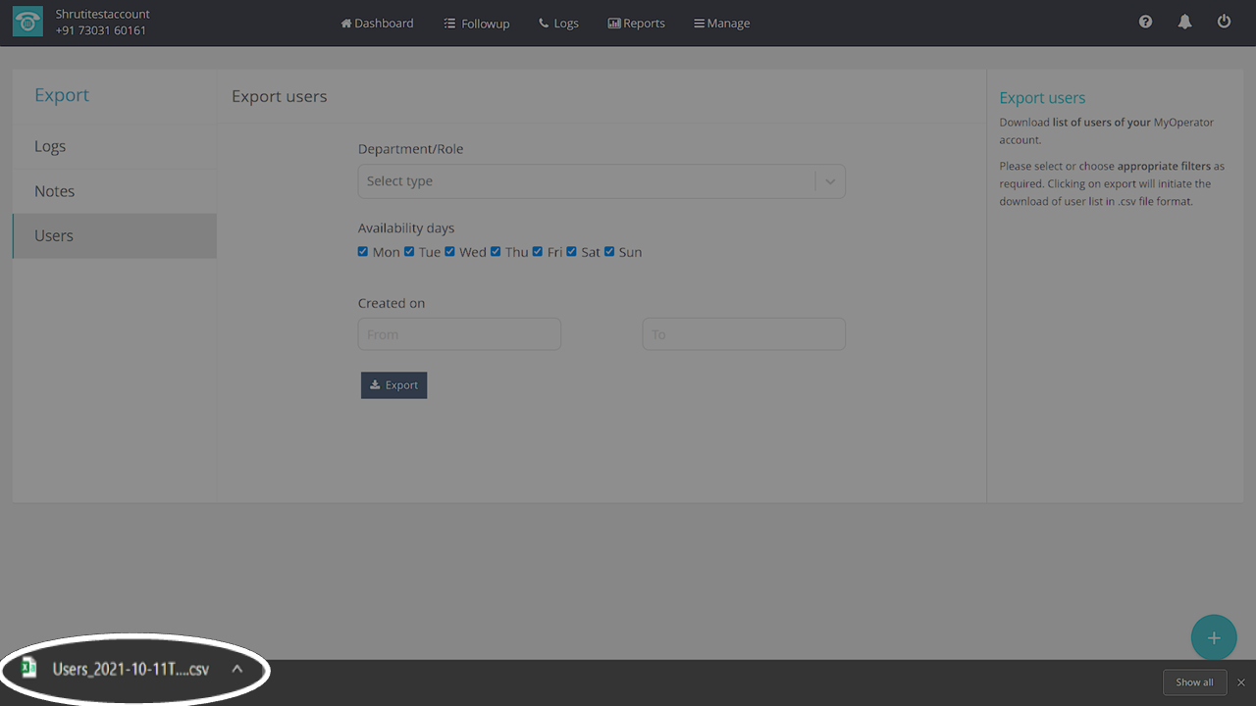Open the Reports menu

point(636,24)
